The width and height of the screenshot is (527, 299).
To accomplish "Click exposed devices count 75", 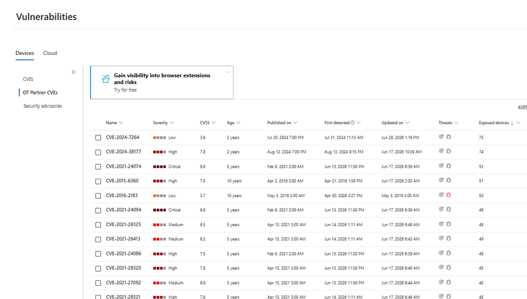I will (481, 137).
